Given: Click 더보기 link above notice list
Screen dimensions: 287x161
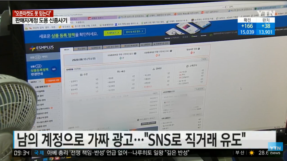Looking at the screenshot, I should tap(155, 93).
